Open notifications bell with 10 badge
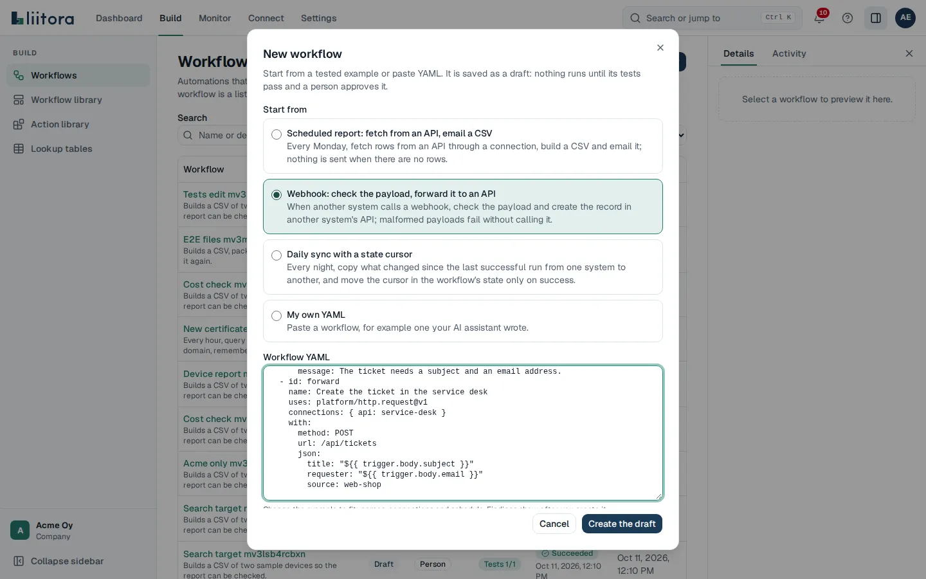Viewport: 926px width, 579px height. coord(819,18)
